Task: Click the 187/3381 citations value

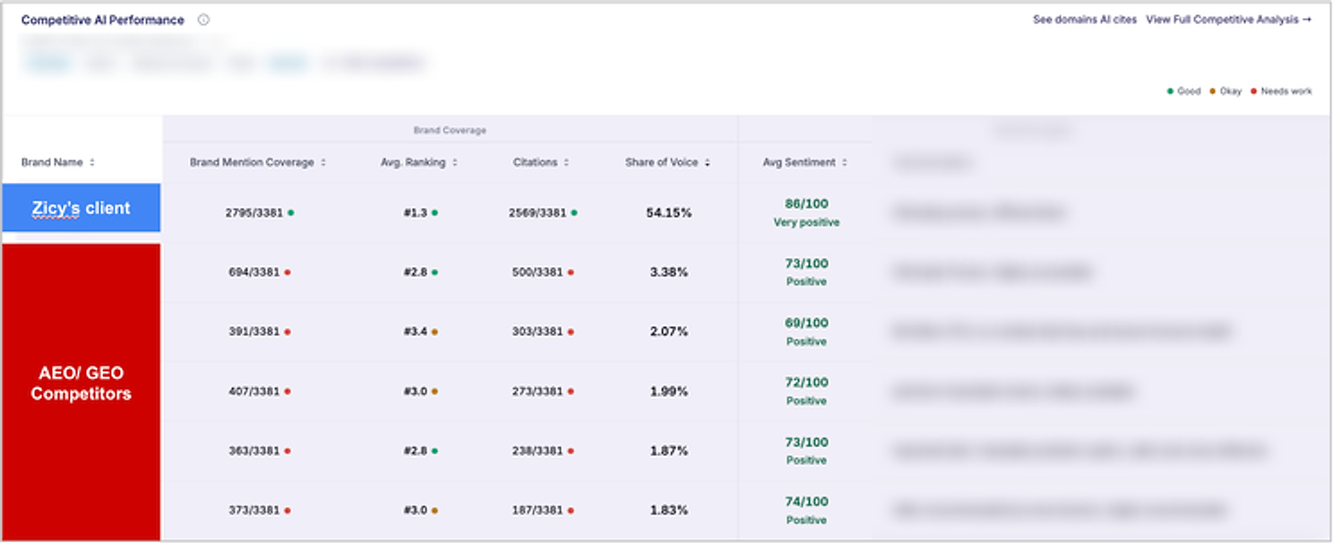Action: point(537,511)
